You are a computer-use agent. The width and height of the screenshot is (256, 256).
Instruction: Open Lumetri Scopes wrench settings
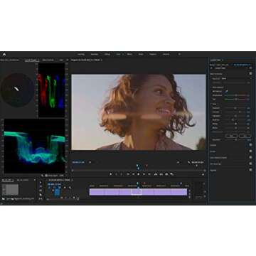click(x=43, y=176)
